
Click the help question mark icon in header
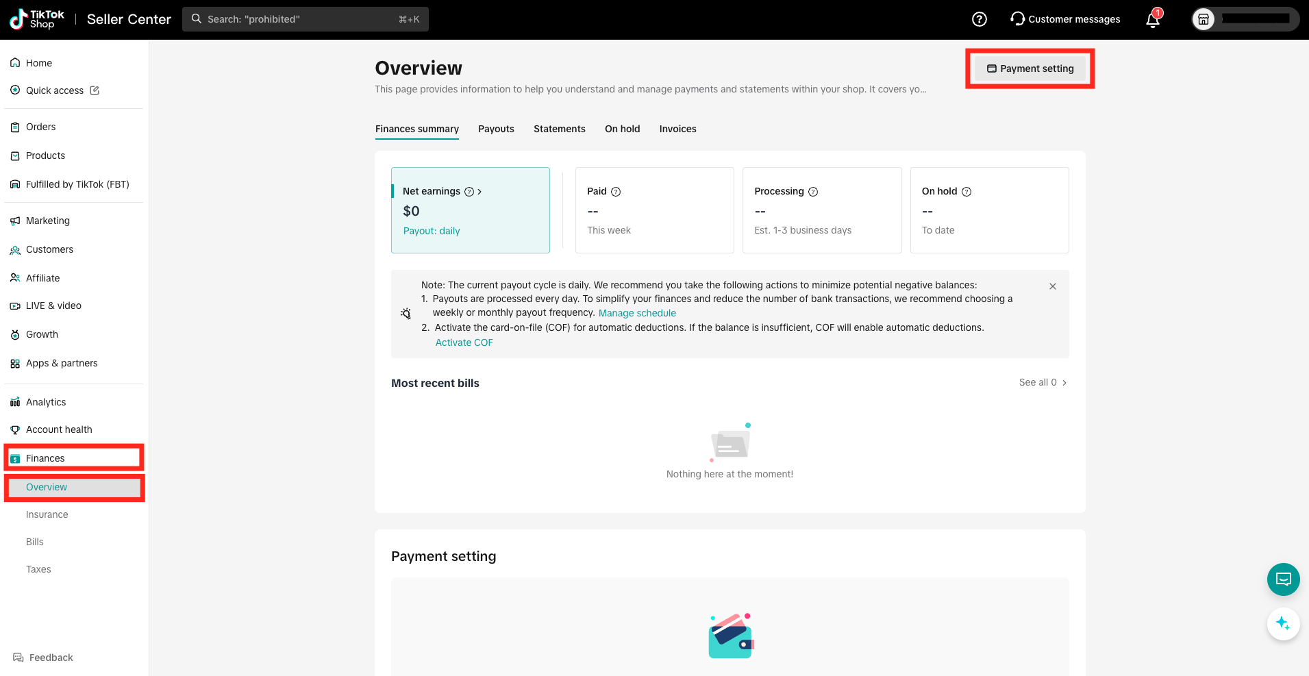[979, 19]
